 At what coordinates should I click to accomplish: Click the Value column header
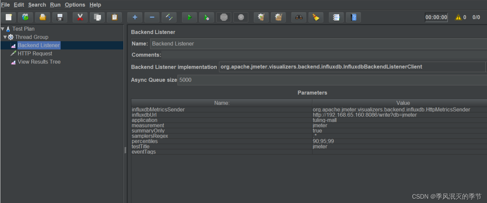pos(400,103)
